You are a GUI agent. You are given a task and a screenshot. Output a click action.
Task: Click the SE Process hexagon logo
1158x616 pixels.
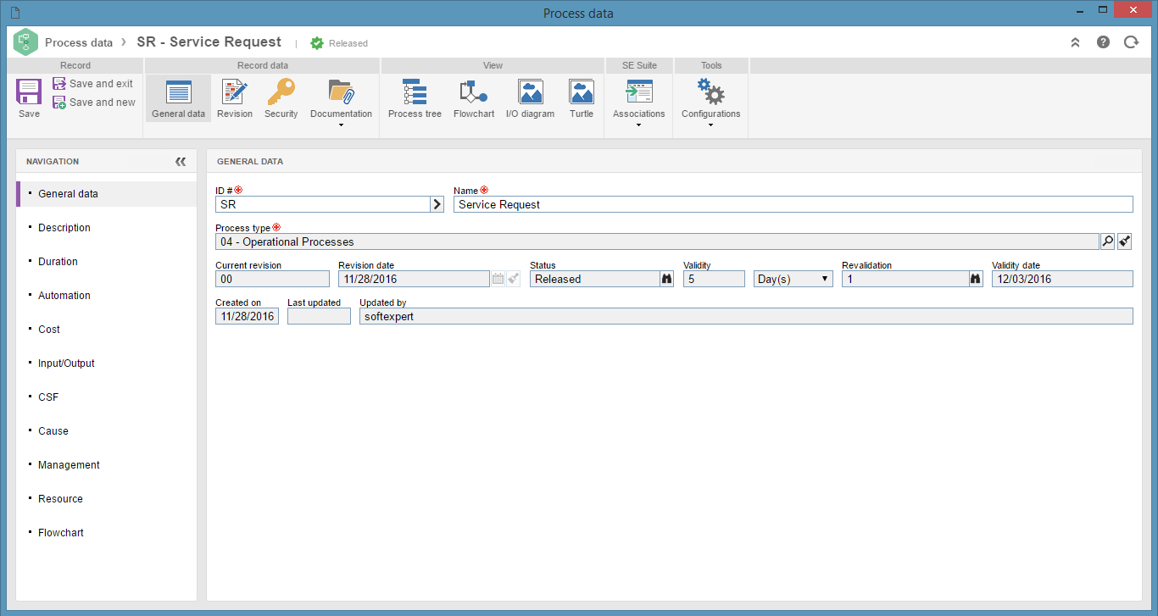pyautogui.click(x=25, y=42)
